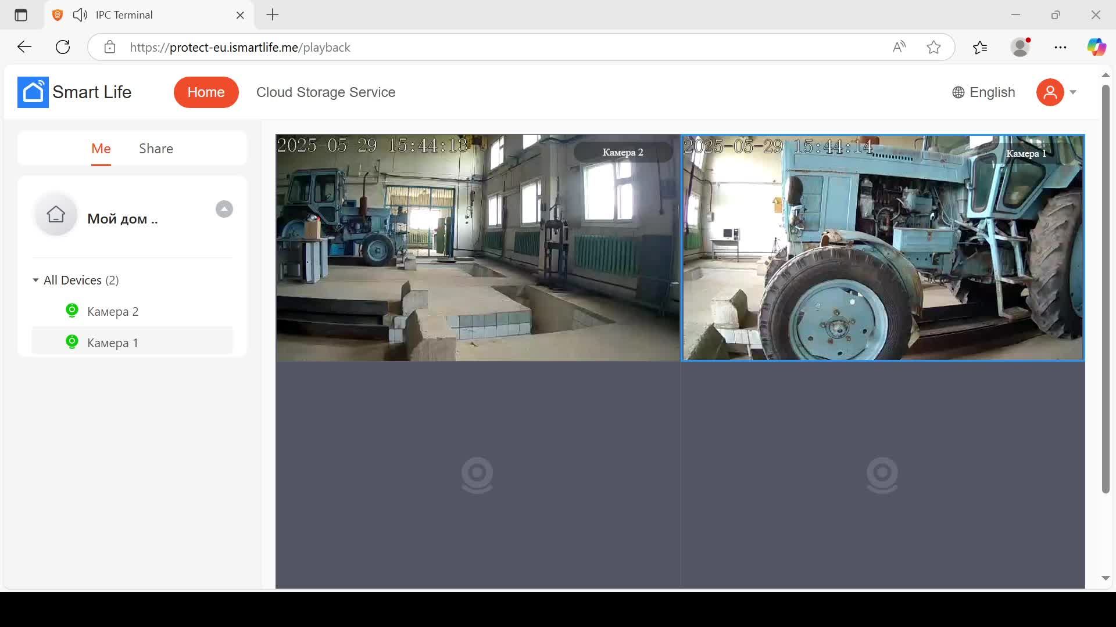This screenshot has width=1116, height=627.
Task: Close the IPC Terminal tab
Action: click(240, 15)
